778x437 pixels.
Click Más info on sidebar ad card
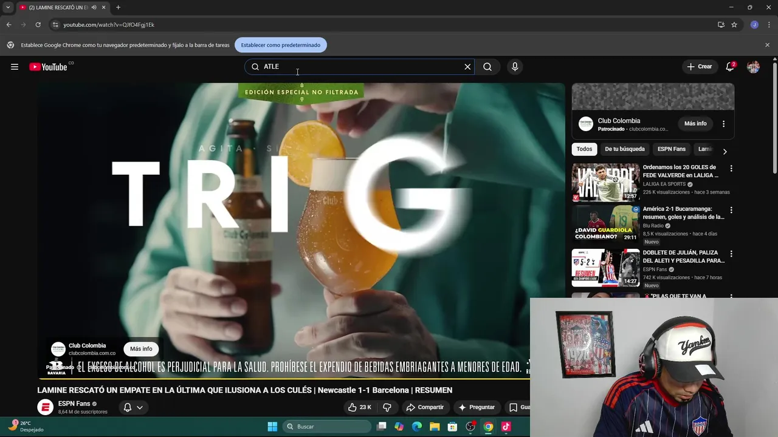[695, 124]
